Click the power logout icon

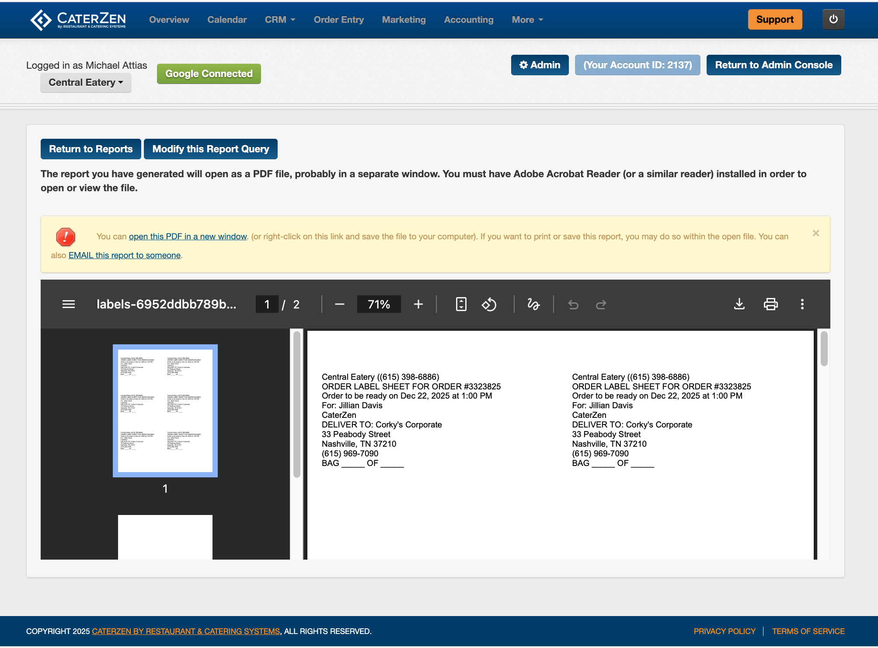pyautogui.click(x=833, y=19)
